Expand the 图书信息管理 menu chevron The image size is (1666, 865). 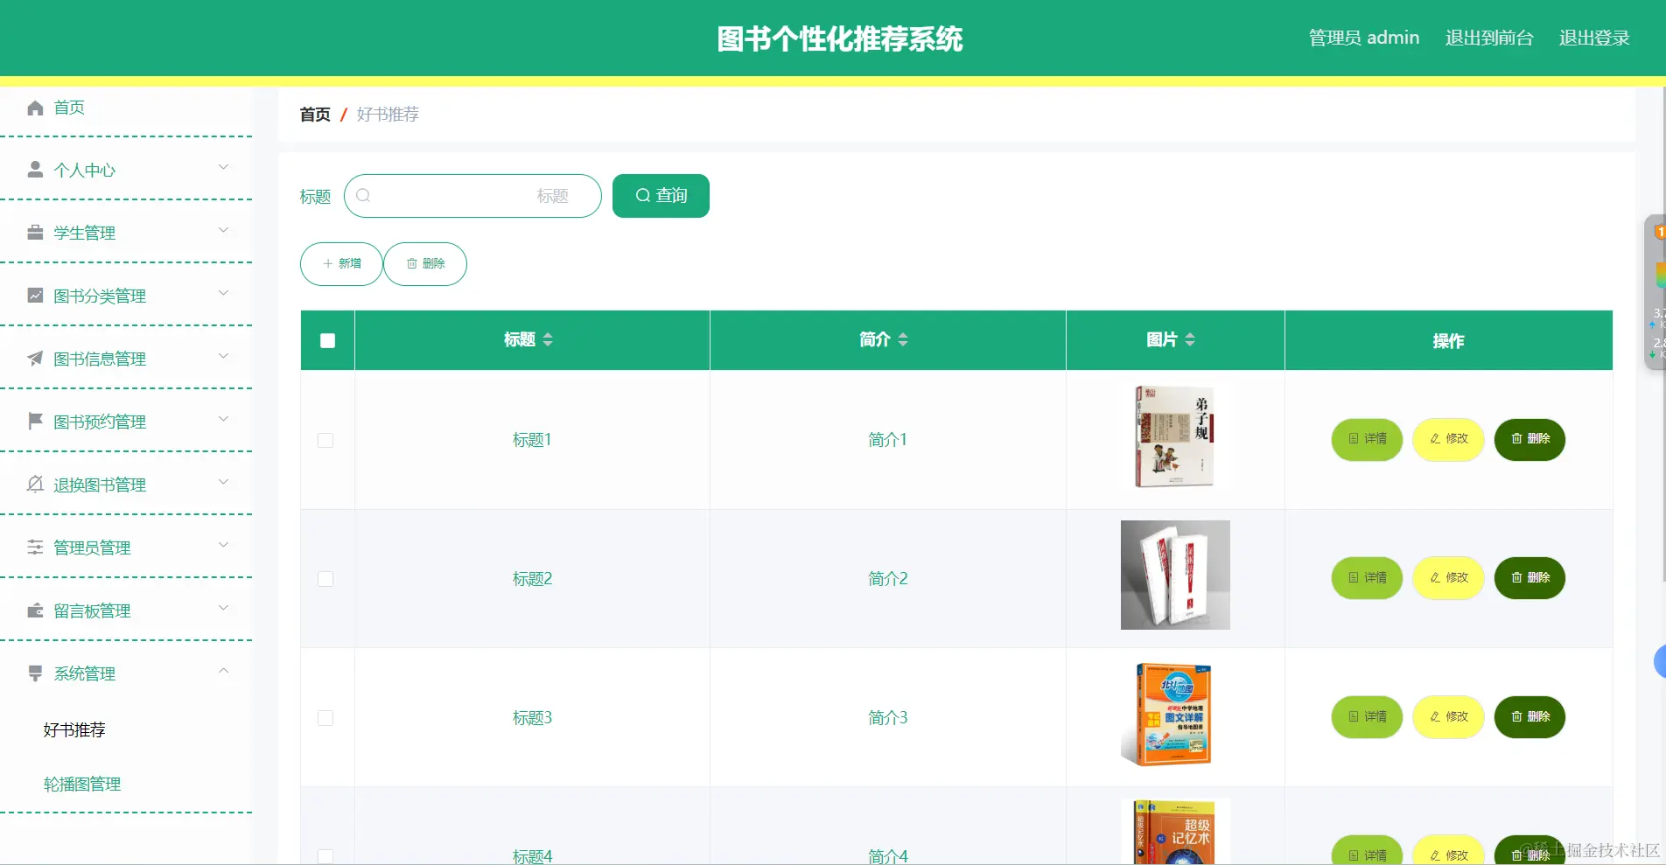tap(224, 356)
